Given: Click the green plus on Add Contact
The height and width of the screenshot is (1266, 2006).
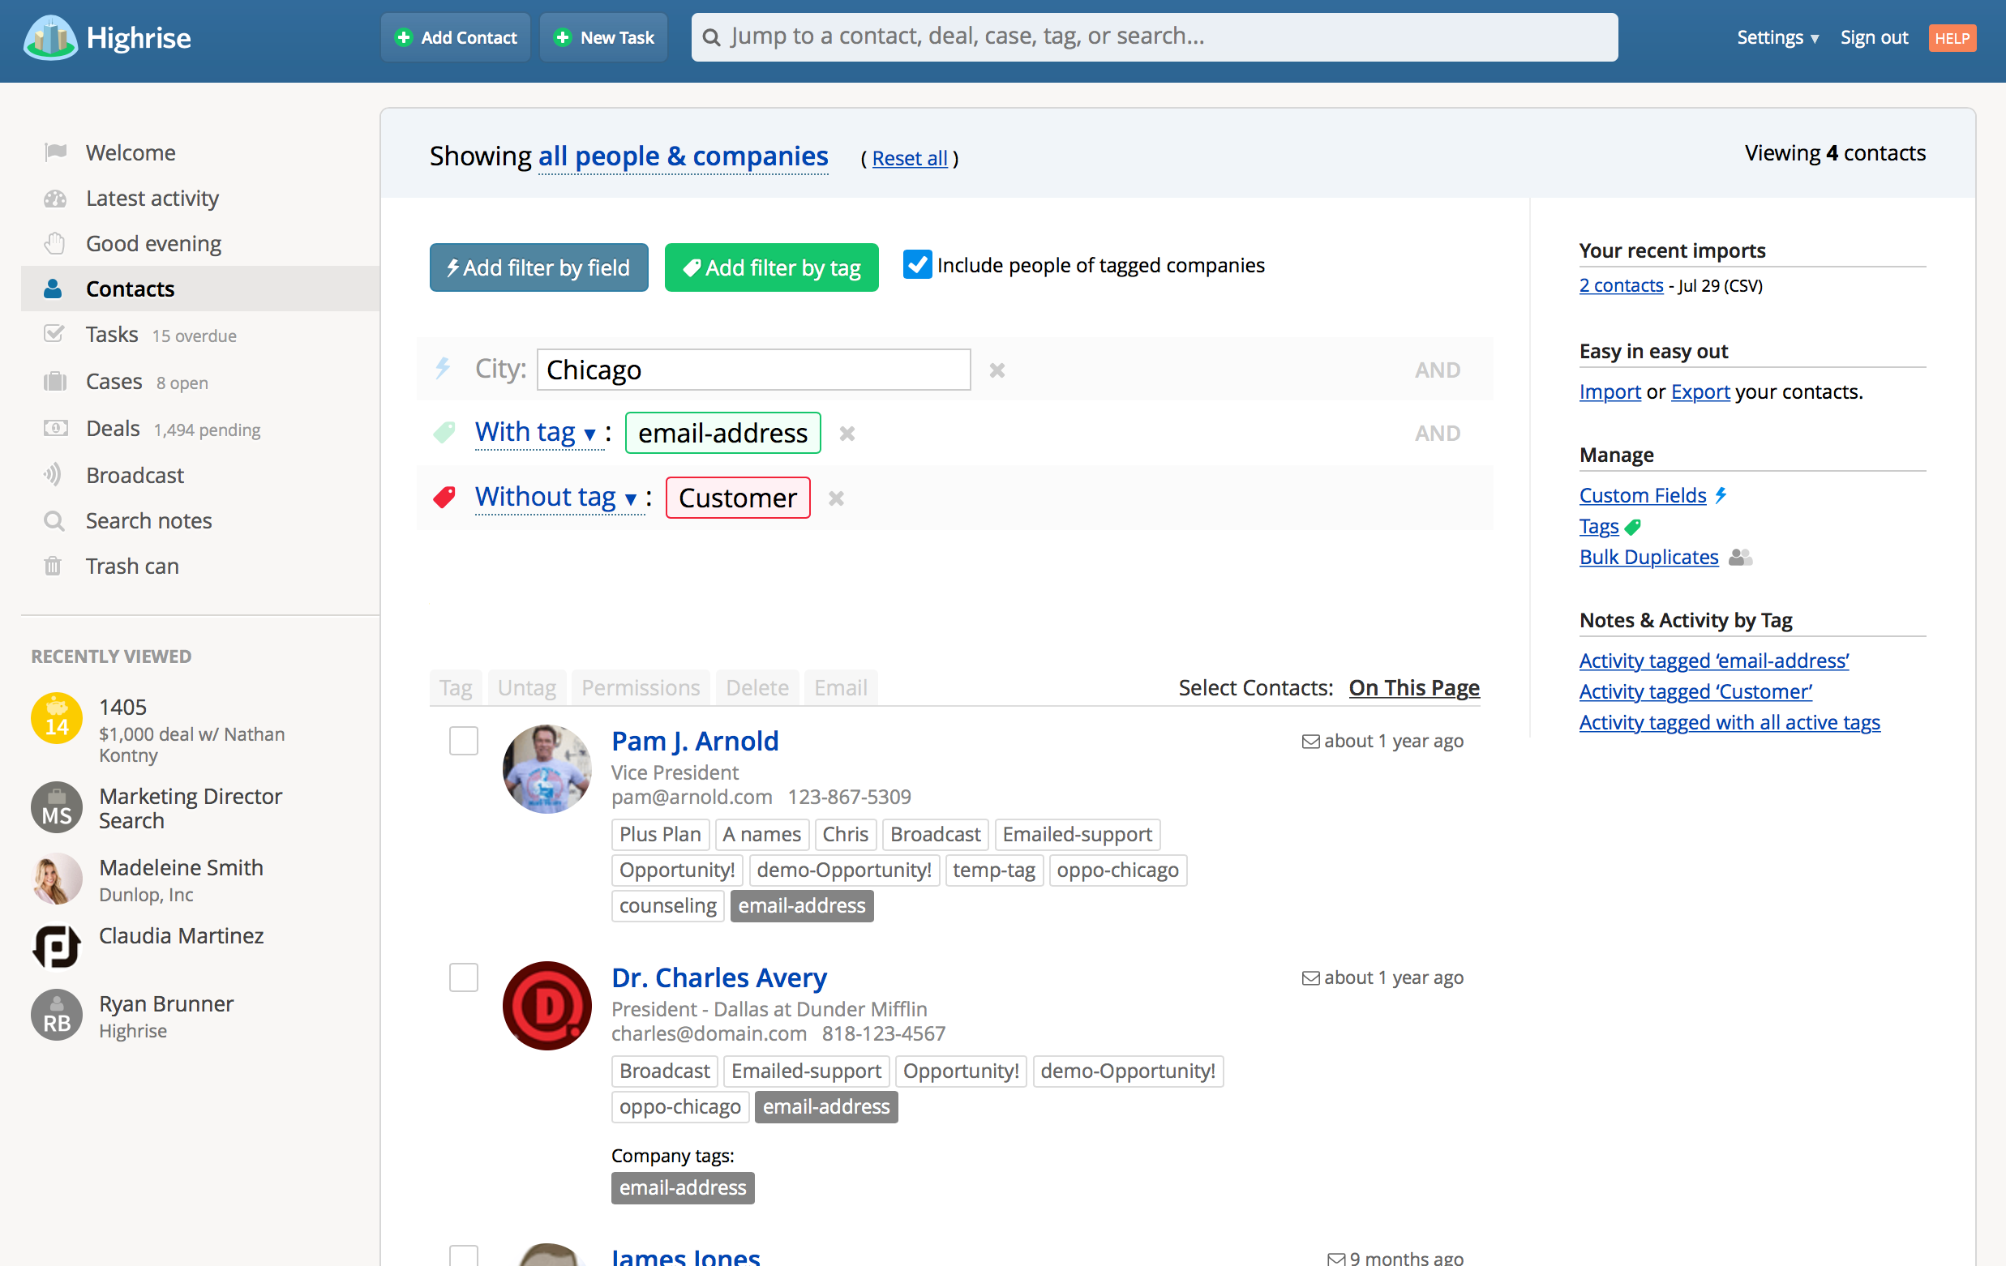Looking at the screenshot, I should (x=404, y=37).
